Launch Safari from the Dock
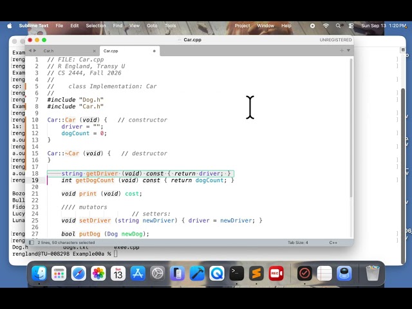The image size is (412, 309). point(79,274)
